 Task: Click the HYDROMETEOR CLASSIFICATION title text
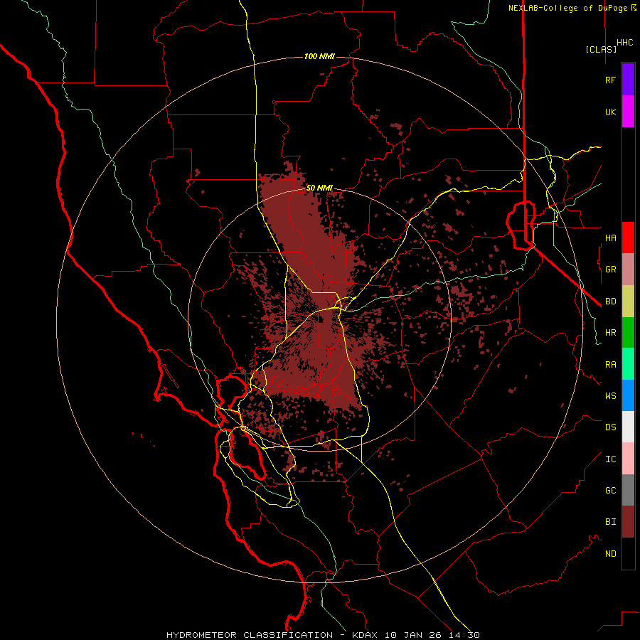point(250,635)
